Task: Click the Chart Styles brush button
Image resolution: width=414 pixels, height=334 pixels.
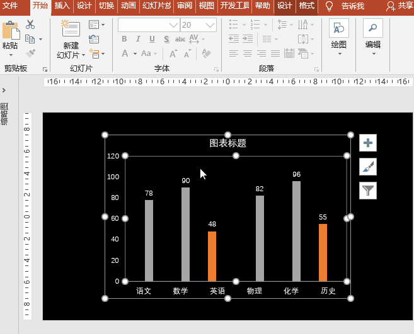Action: click(x=368, y=167)
